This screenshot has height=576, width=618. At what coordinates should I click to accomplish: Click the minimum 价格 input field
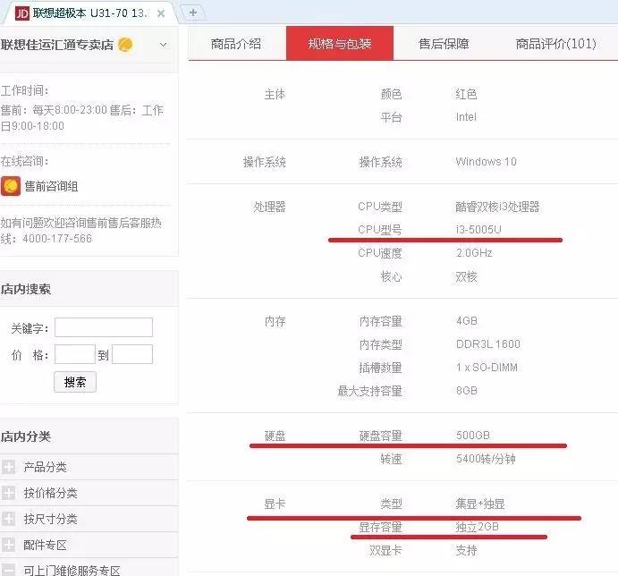[x=75, y=354]
